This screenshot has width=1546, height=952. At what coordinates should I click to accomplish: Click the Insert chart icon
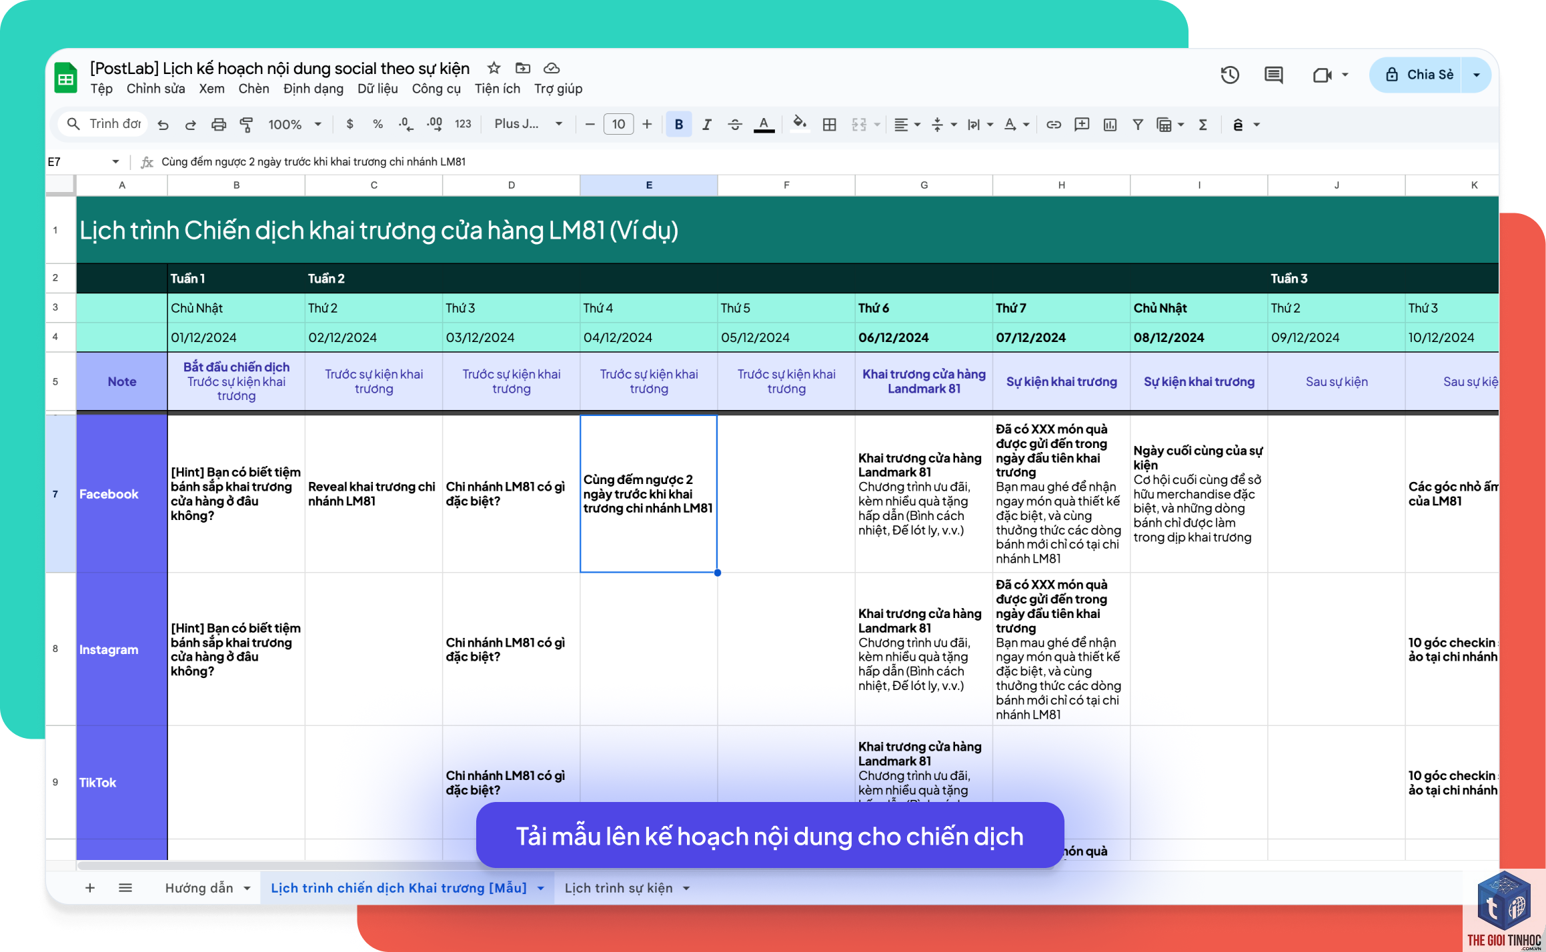pyautogui.click(x=1110, y=125)
